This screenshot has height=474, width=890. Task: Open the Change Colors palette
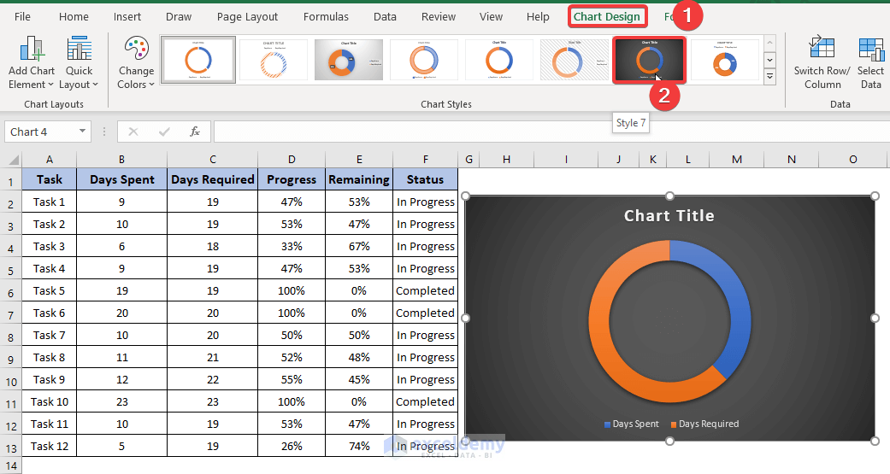coord(137,50)
